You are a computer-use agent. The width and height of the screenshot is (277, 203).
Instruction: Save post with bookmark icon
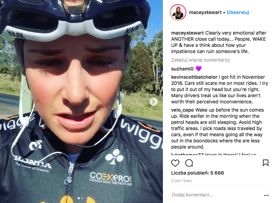pyautogui.click(x=266, y=163)
